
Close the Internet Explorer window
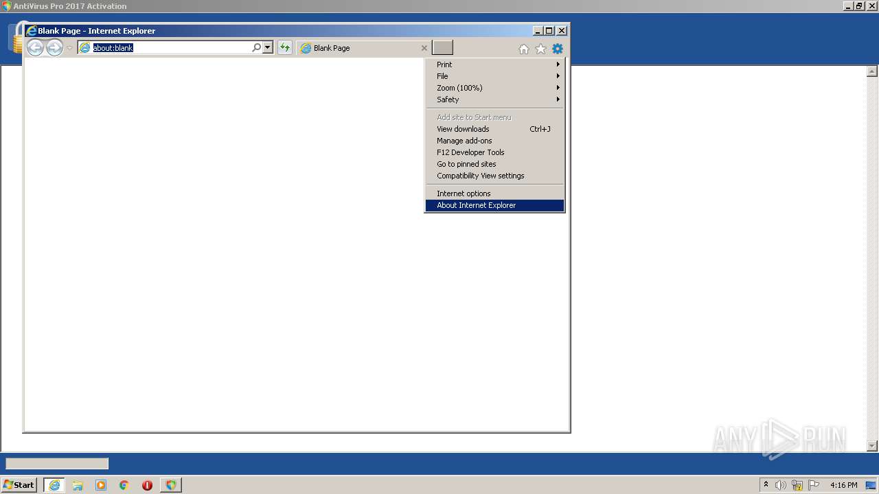point(562,31)
